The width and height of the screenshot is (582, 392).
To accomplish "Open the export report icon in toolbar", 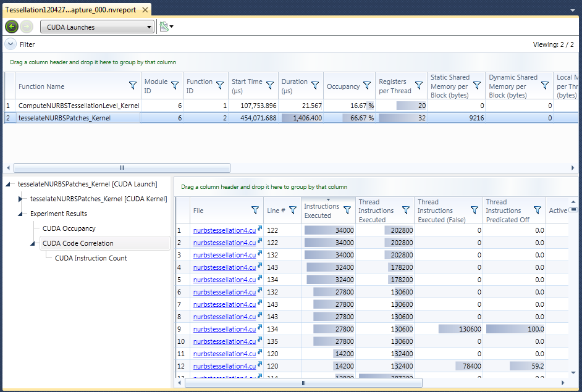I will click(x=164, y=27).
